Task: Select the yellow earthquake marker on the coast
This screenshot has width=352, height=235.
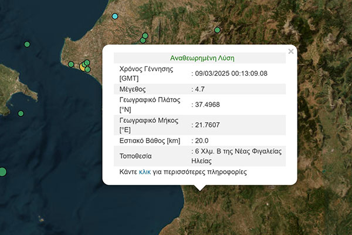Action: pos(83,66)
